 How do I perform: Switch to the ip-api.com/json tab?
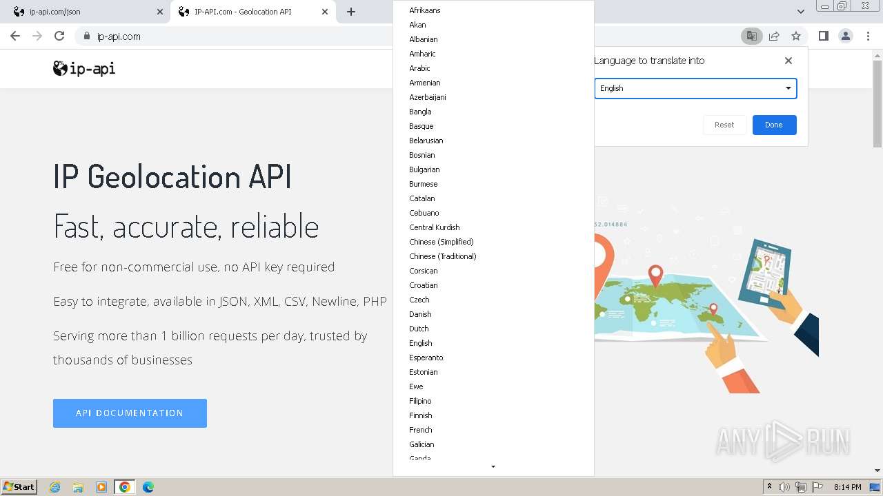(x=86, y=12)
